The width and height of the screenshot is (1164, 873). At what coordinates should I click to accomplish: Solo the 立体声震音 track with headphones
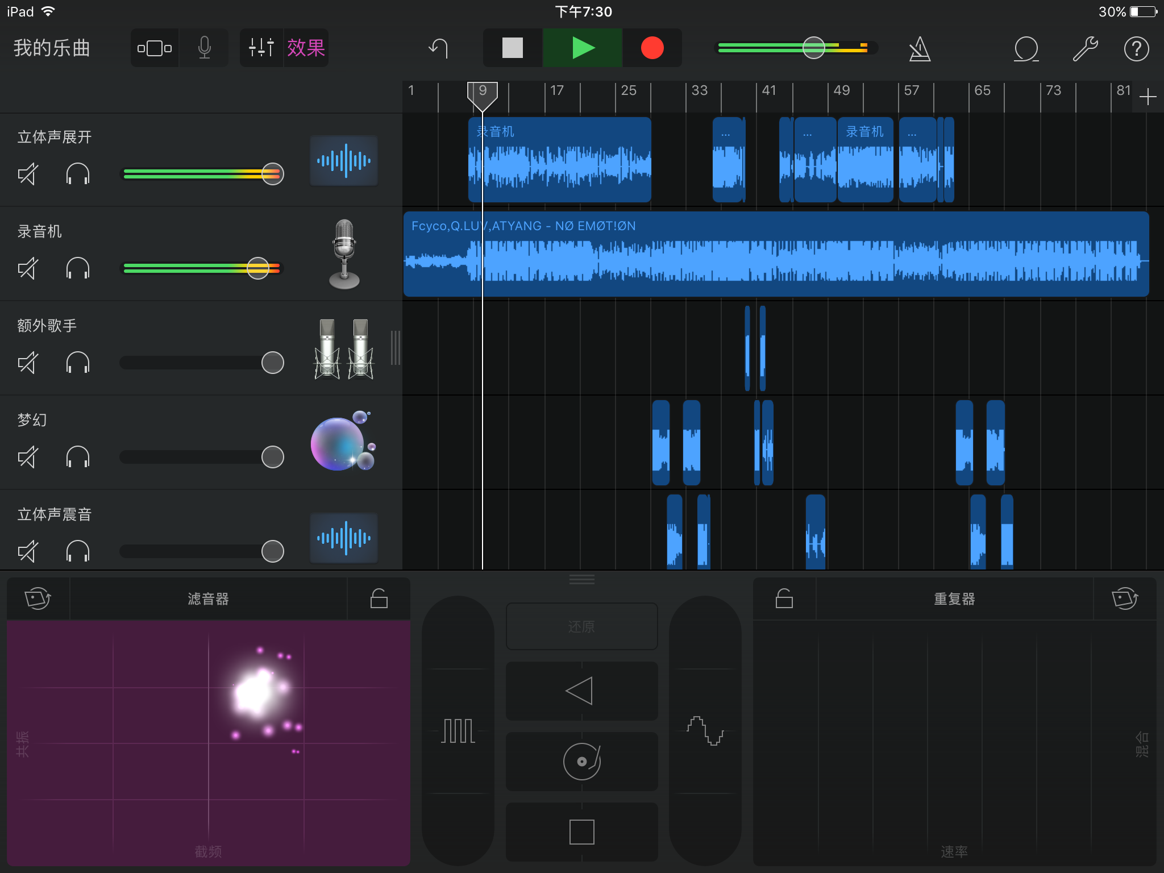click(78, 551)
